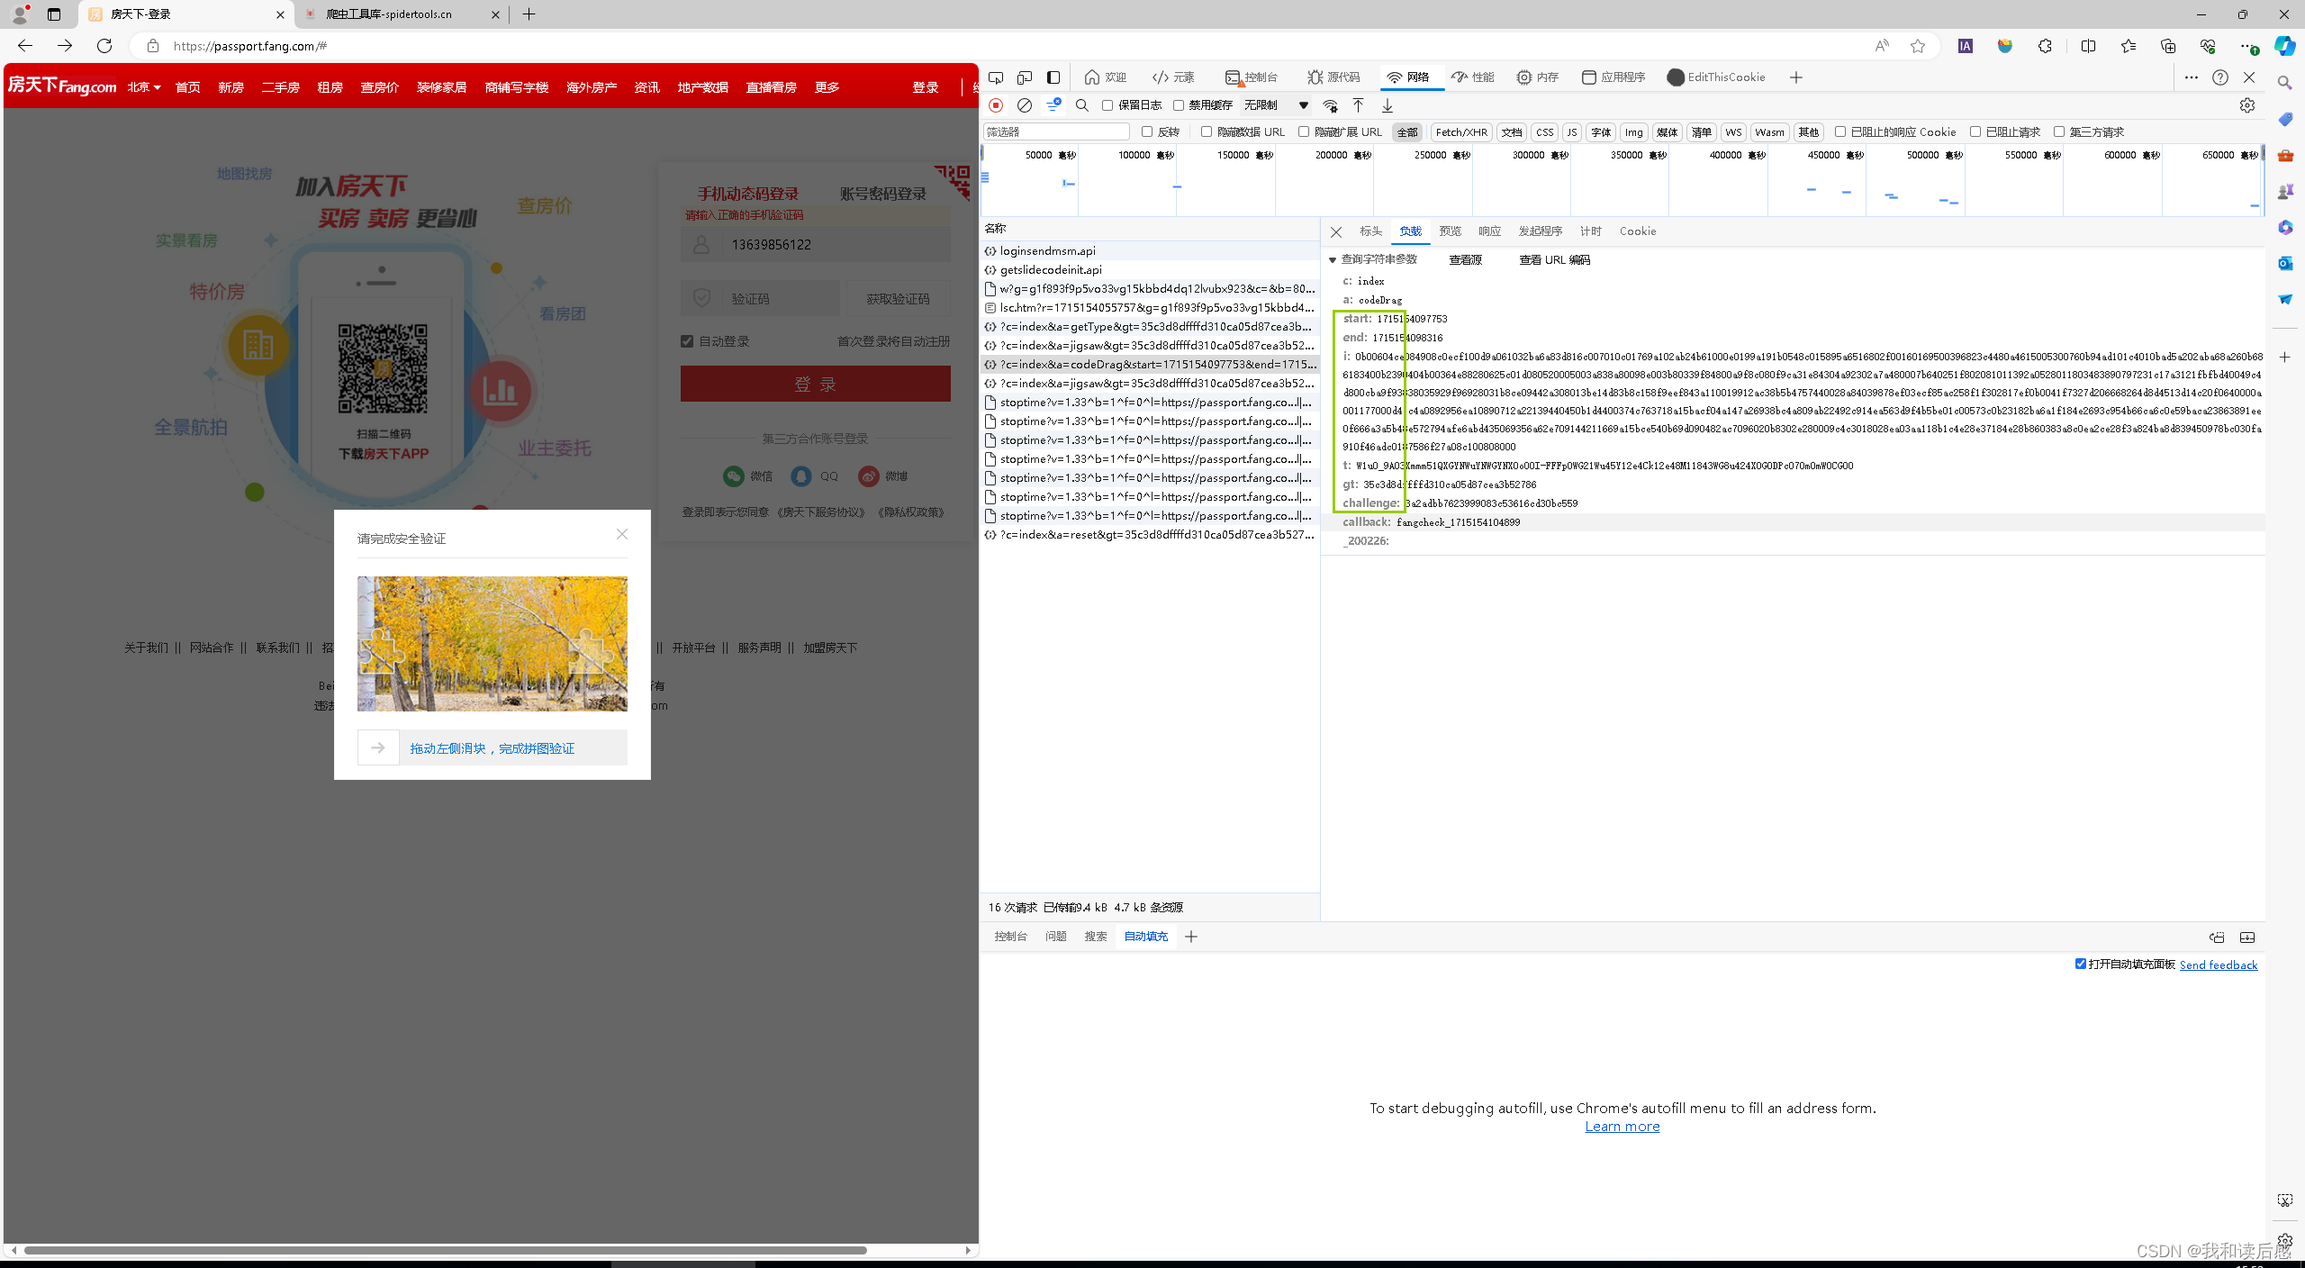
Task: Open Copilot sidebar icon
Action: tap(2284, 46)
